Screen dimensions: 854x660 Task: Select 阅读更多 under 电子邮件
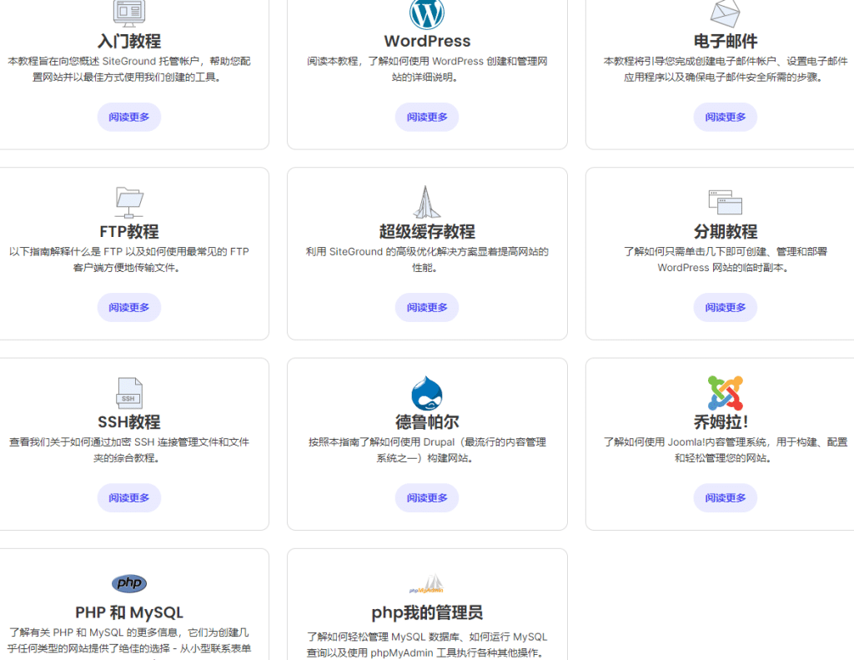click(x=725, y=118)
